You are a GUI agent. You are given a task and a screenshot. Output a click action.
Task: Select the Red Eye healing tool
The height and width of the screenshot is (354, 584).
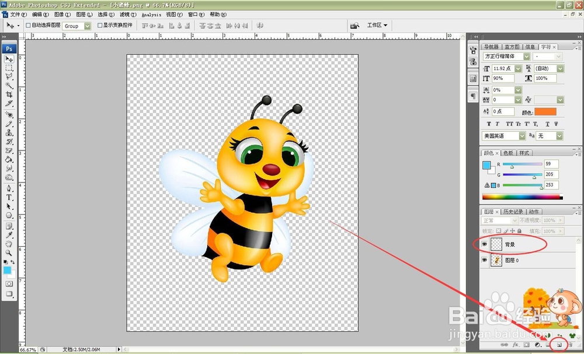[x=9, y=115]
